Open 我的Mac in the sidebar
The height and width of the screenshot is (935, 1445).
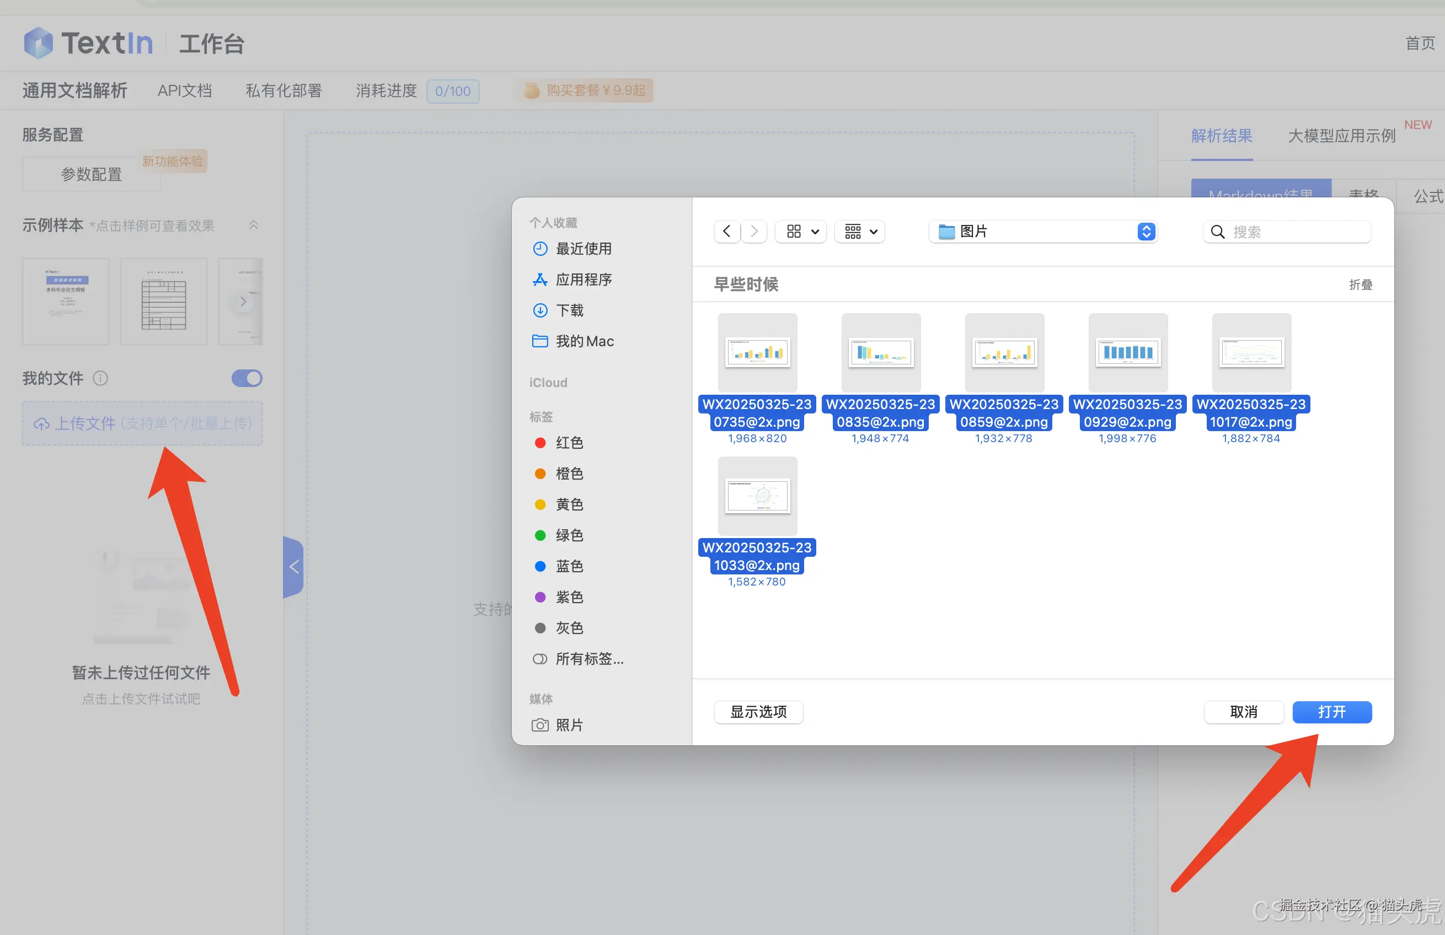click(585, 341)
